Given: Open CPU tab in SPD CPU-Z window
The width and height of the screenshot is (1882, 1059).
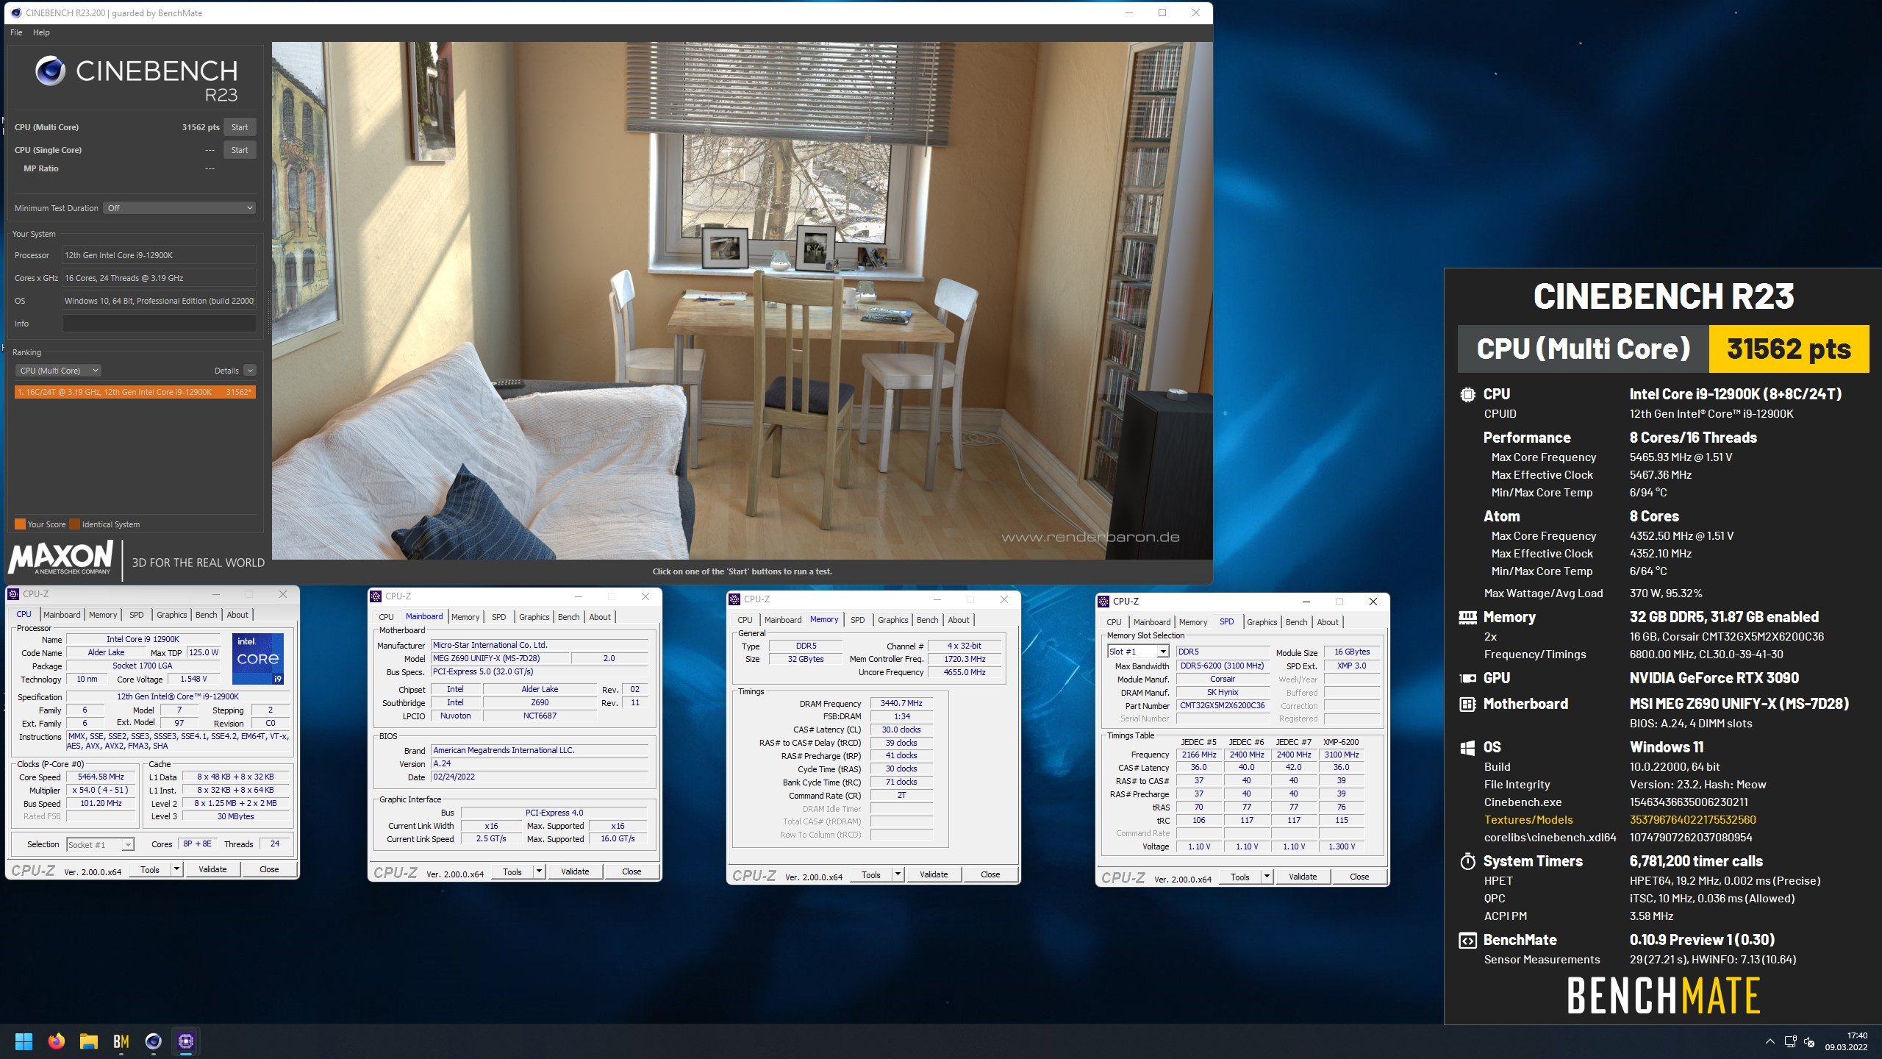Looking at the screenshot, I should [1114, 622].
